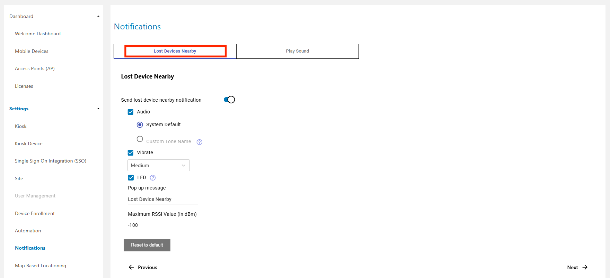The height and width of the screenshot is (278, 610).
Task: Open the Medium vibrate intensity dropdown
Action: click(159, 166)
